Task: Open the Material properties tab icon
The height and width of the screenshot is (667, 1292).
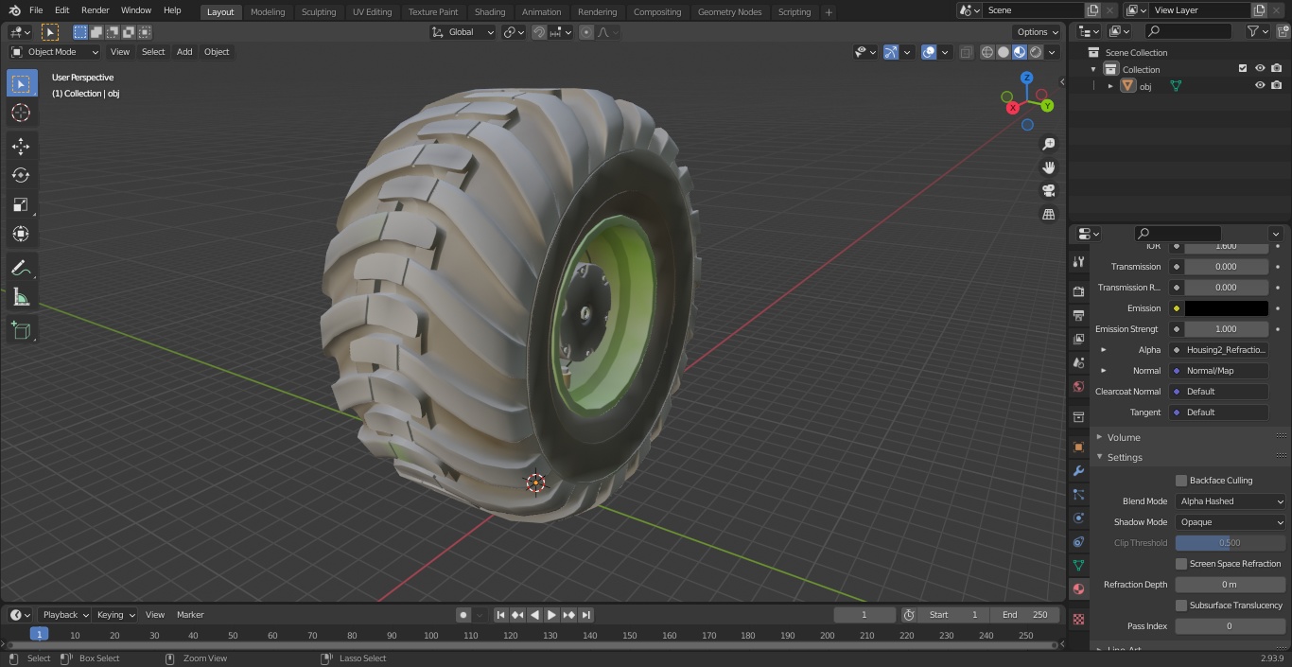Action: click(1078, 588)
